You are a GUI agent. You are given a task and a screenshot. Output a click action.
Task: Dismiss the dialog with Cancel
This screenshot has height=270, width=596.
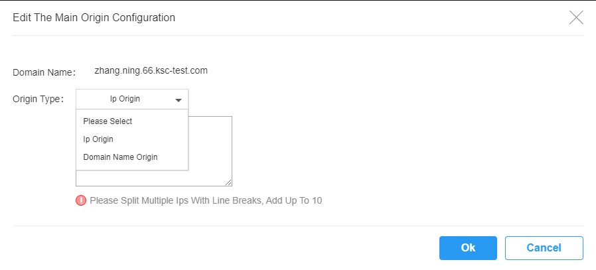coord(544,248)
